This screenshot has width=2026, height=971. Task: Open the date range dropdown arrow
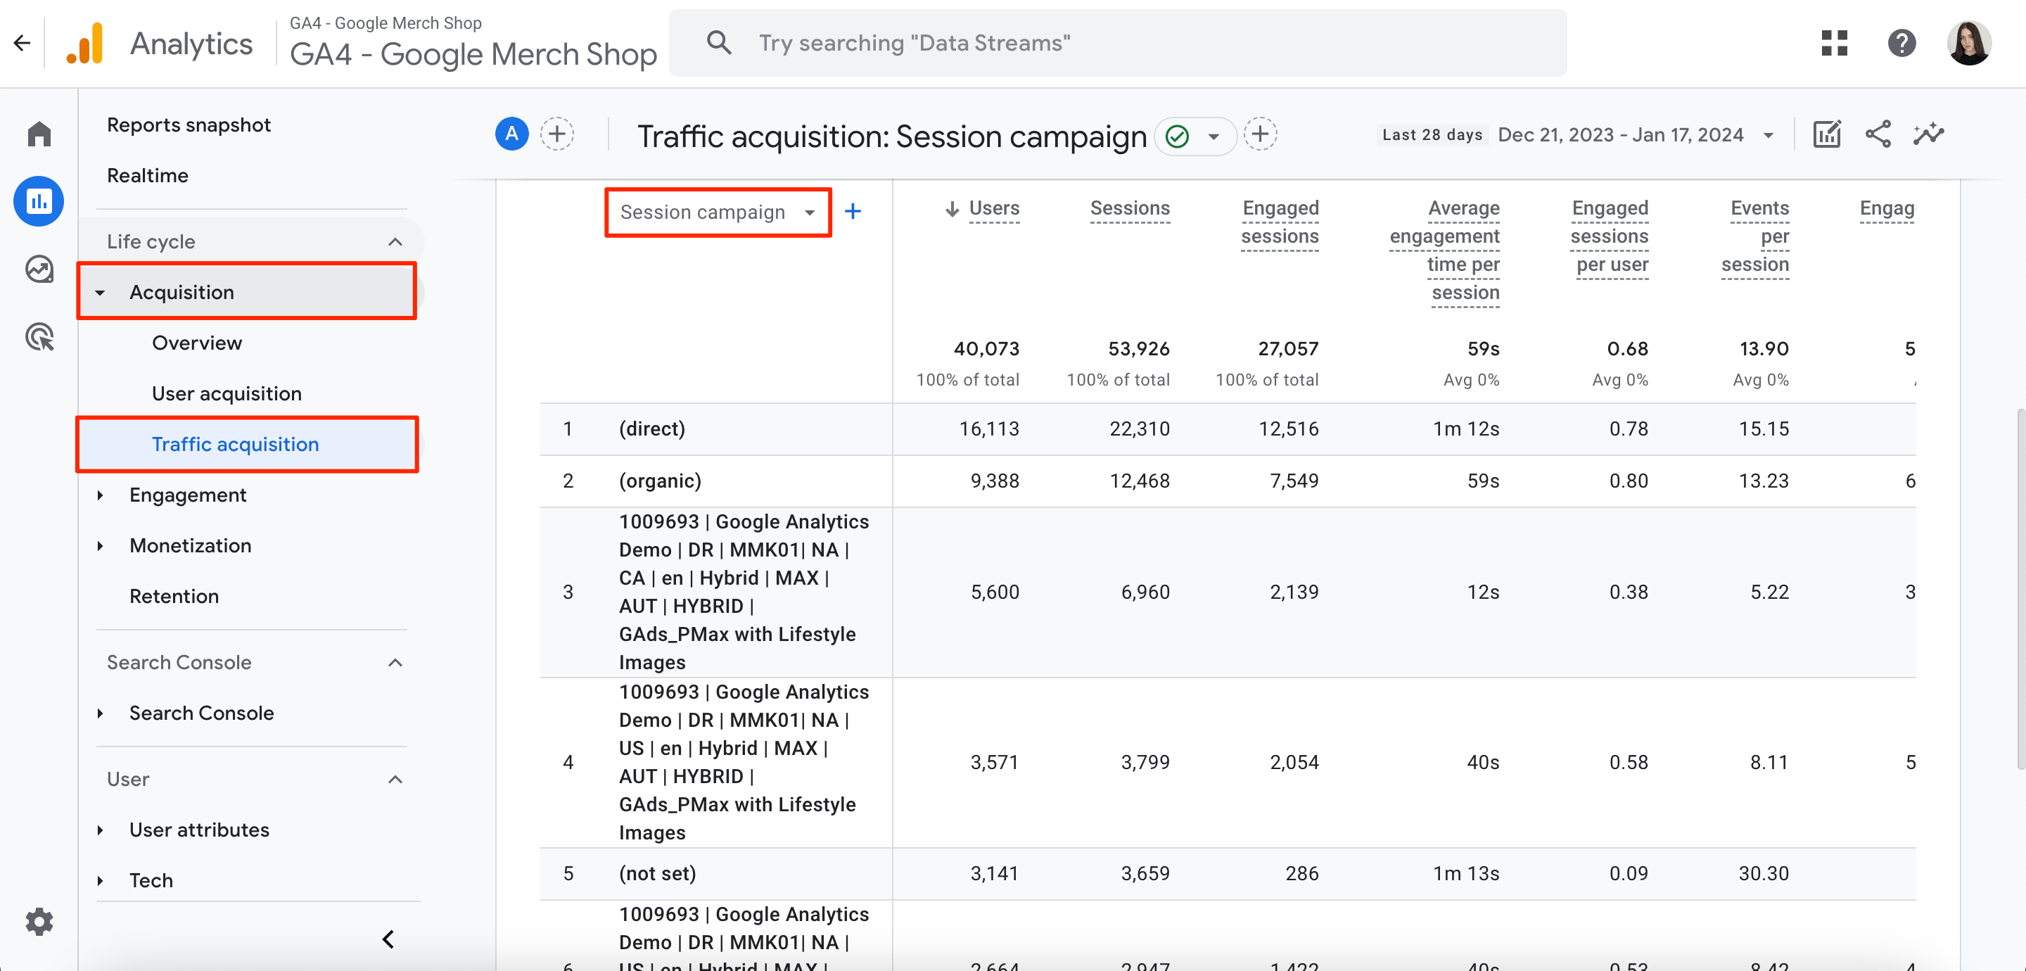coord(1769,135)
